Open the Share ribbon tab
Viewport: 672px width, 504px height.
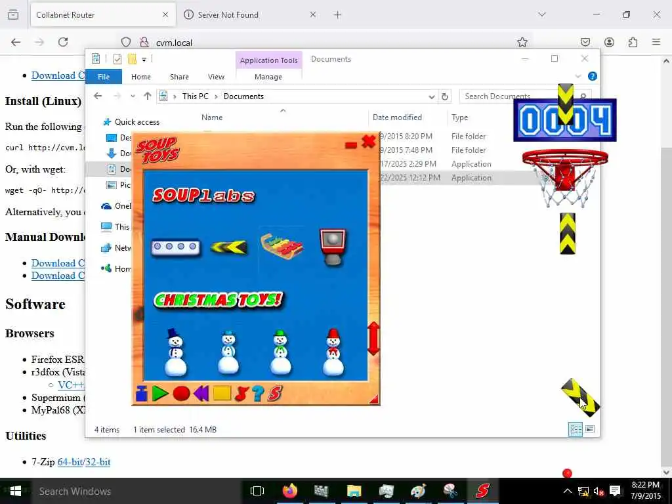tap(179, 77)
